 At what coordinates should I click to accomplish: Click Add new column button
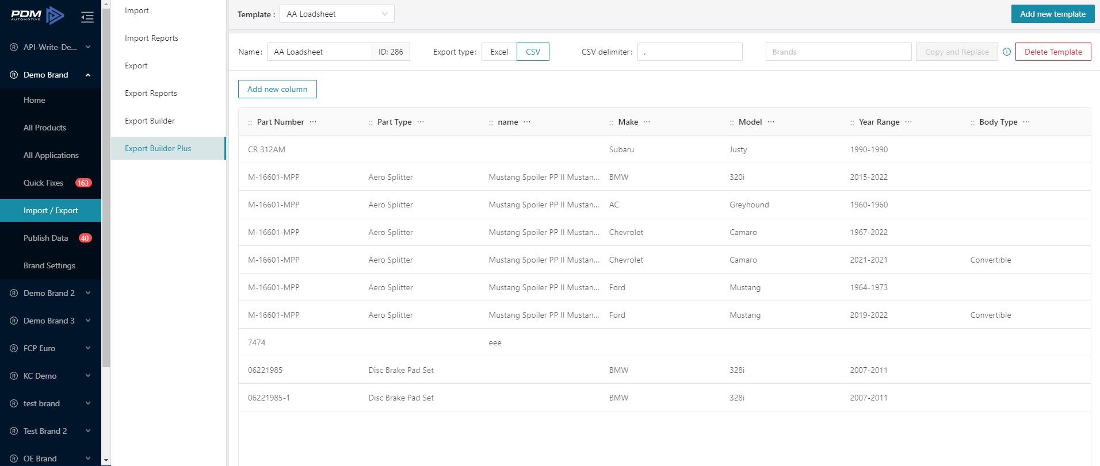pos(277,89)
